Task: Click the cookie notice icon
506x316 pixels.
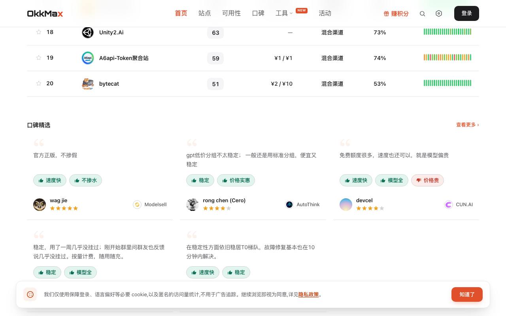Action: coord(30,294)
